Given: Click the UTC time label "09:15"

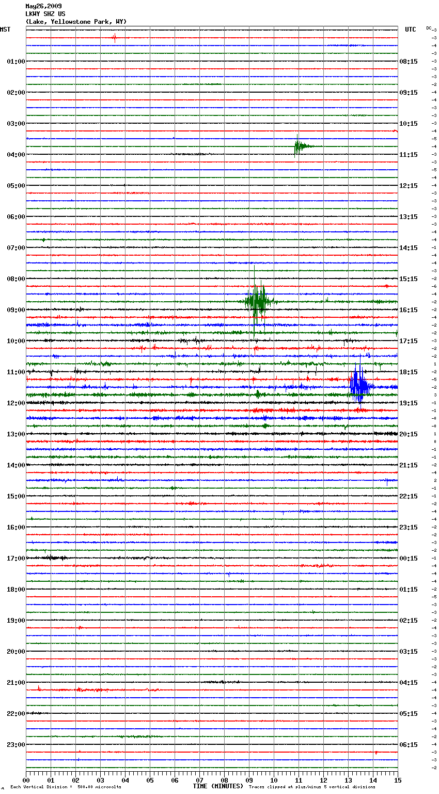Looking at the screenshot, I should pos(409,93).
